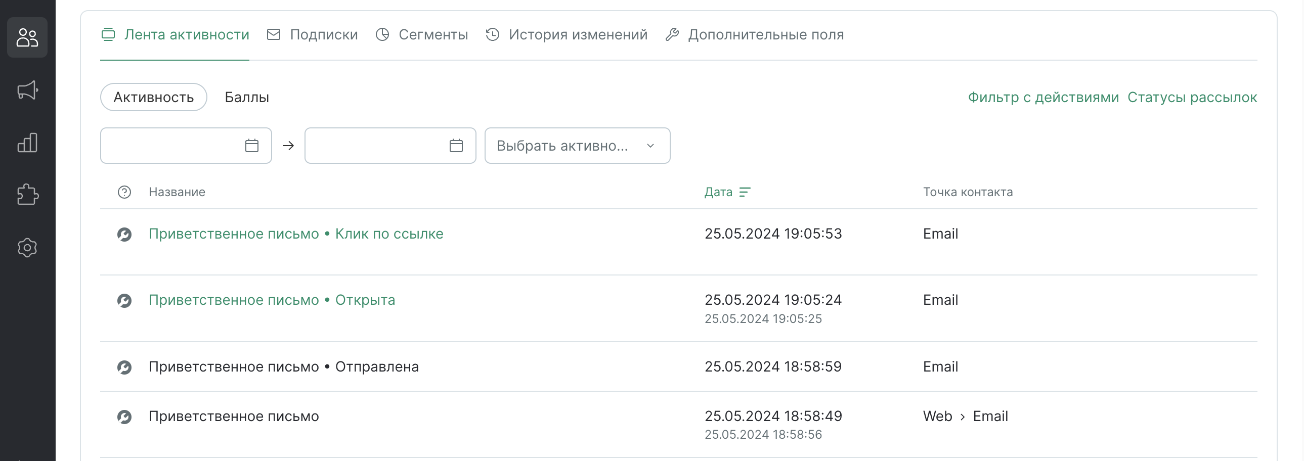Click Приветственное письмо • Отправлена text
The image size is (1304, 461).
284,367
